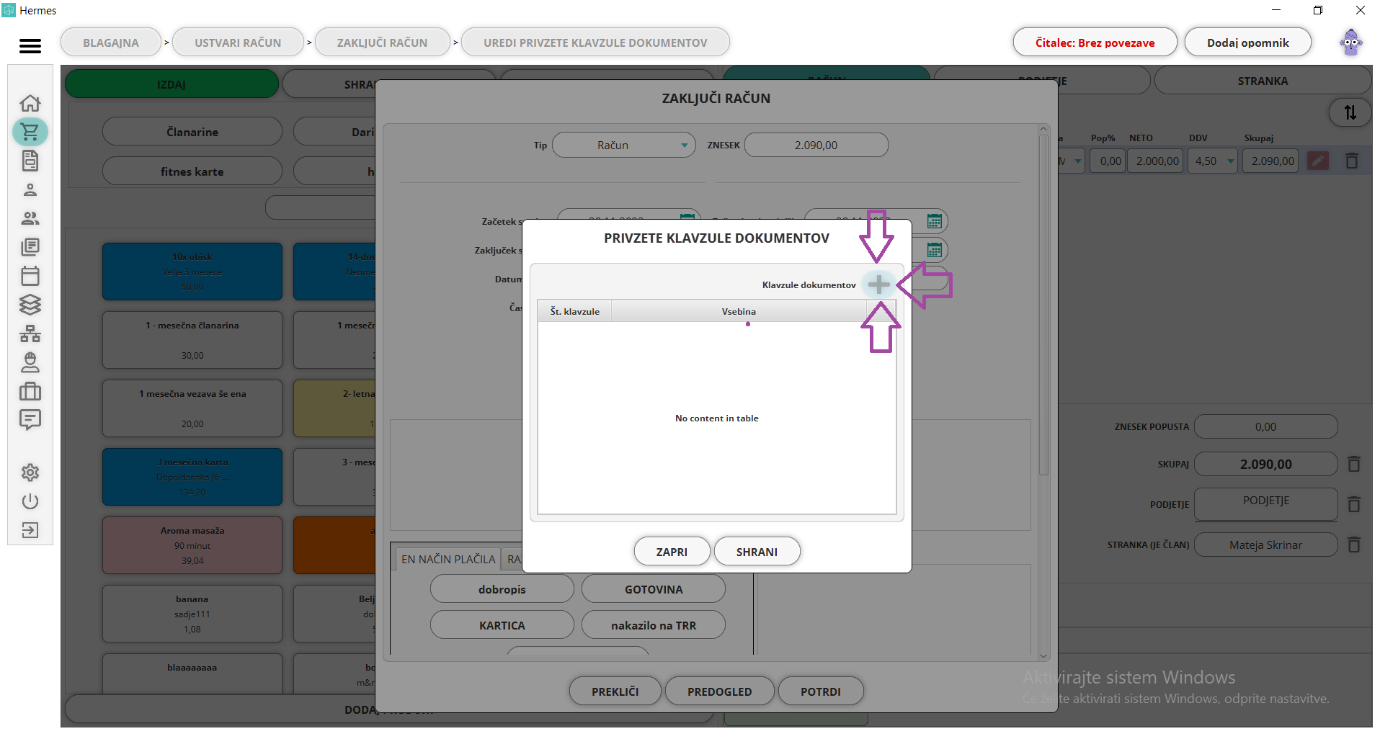1380x739 pixels.
Task: Open the stacked pages sidebar icon
Action: click(30, 247)
